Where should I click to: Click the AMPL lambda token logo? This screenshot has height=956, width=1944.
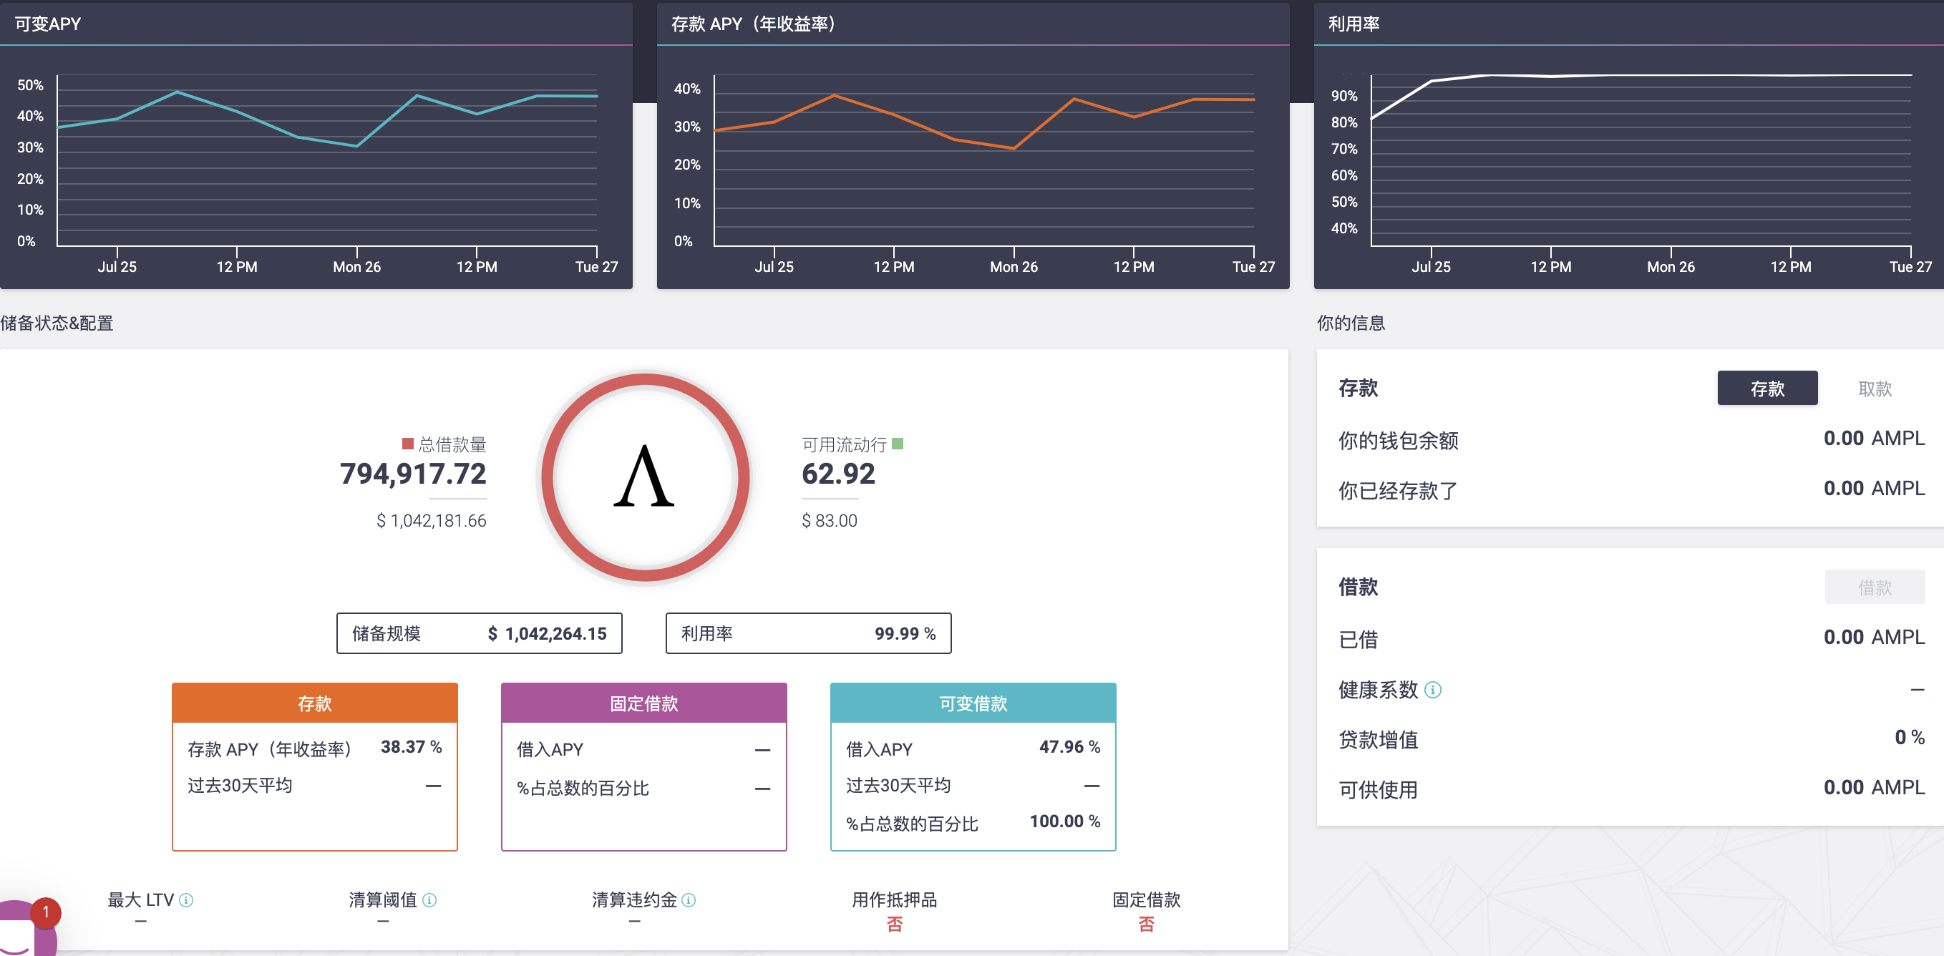[642, 477]
